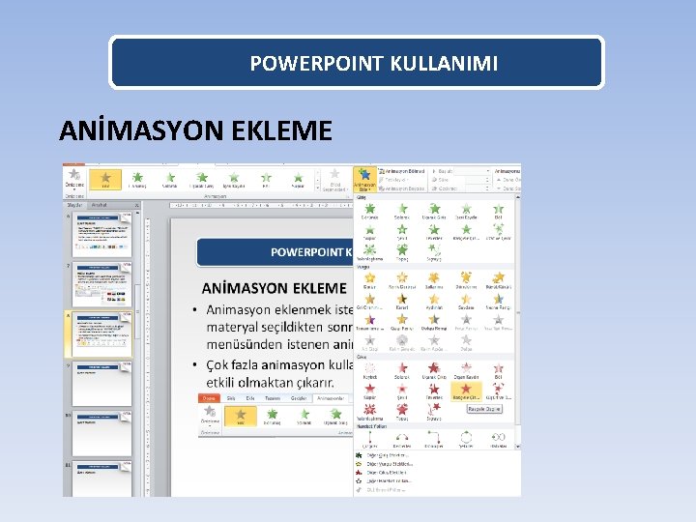Select Dönüşler motion path
The width and height of the screenshot is (696, 522).
point(434,440)
